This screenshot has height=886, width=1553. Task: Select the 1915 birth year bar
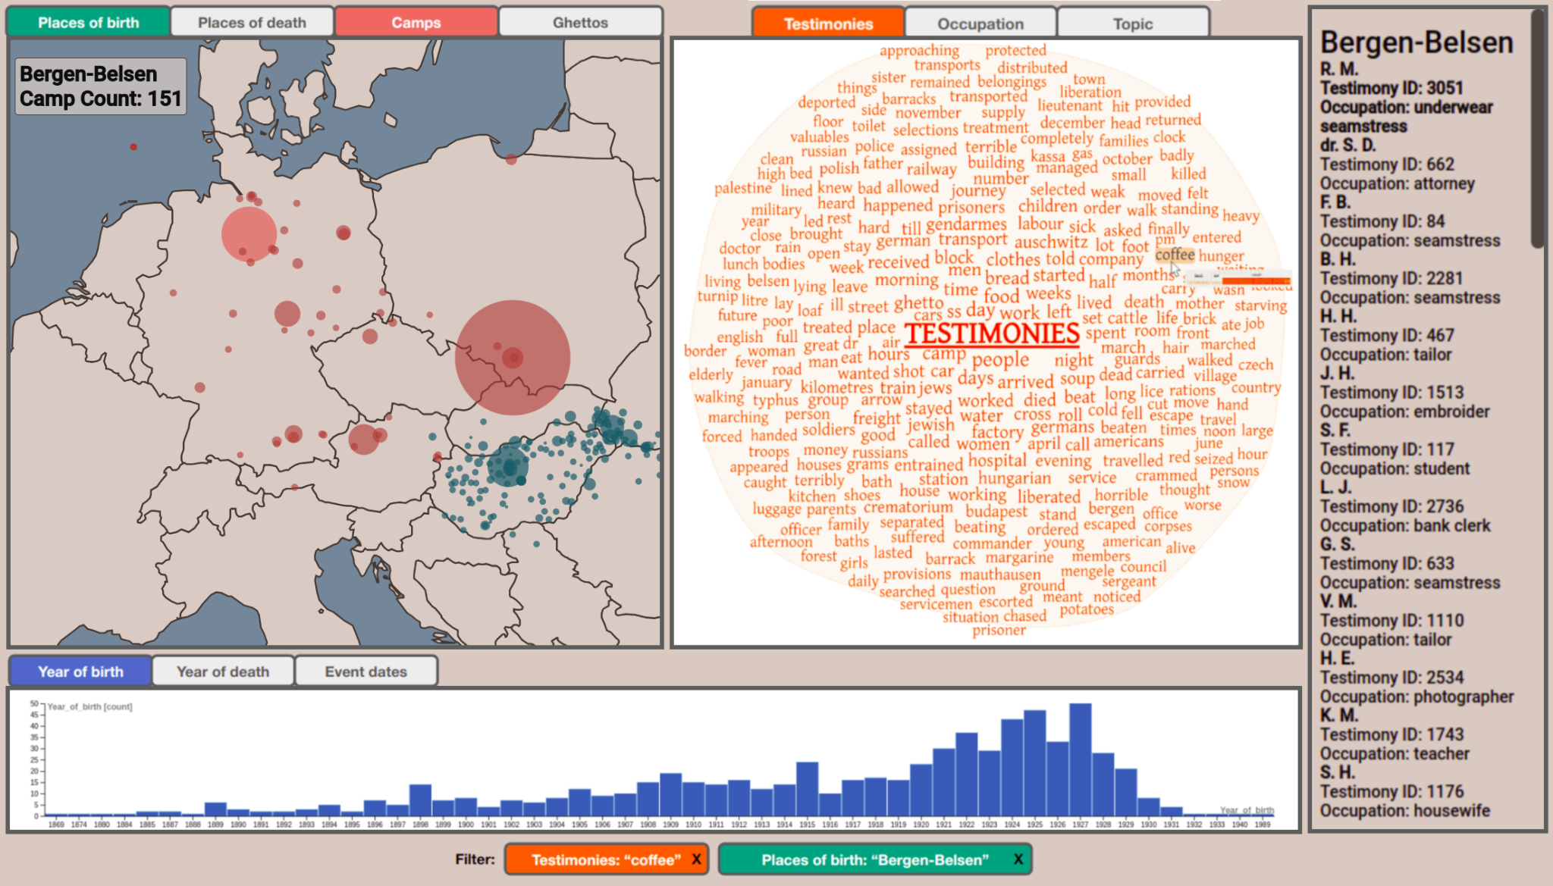[x=807, y=788]
